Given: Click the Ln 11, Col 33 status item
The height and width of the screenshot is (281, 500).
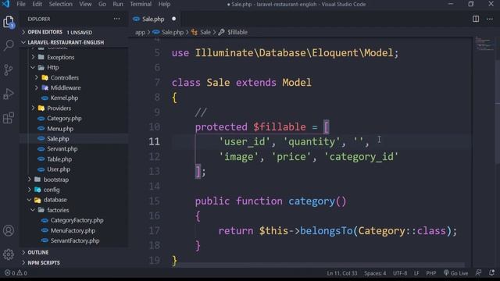Looking at the screenshot, I should coord(342,273).
